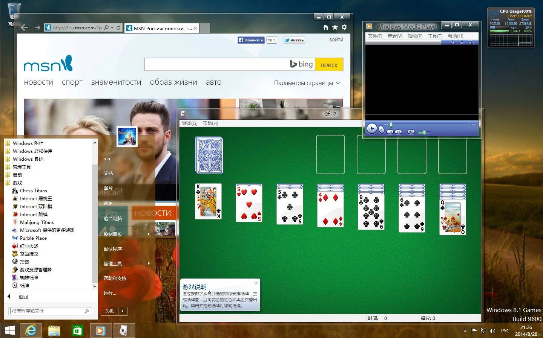Open Internet 双陆棋 game entry

(x=32, y=207)
